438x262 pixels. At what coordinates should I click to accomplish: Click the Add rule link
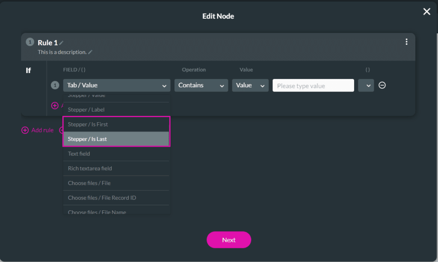(42, 130)
